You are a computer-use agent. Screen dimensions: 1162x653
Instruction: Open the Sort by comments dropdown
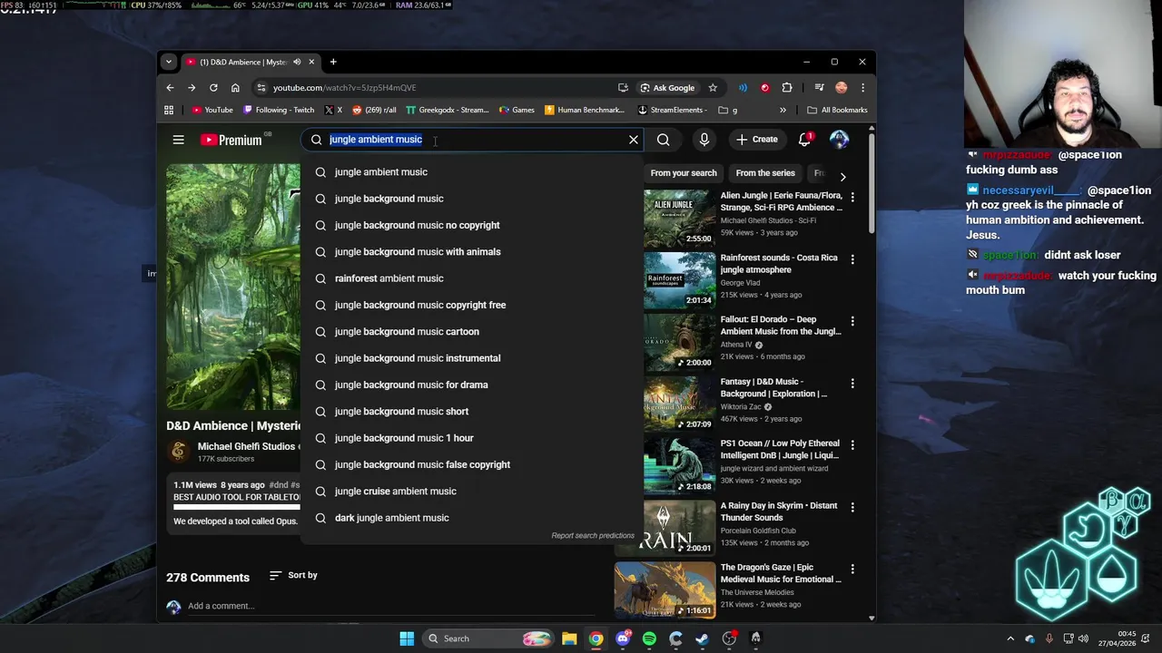[293, 575]
